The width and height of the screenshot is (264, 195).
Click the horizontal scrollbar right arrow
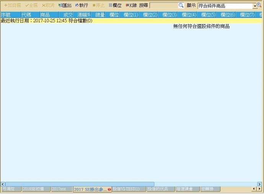coord(259,184)
